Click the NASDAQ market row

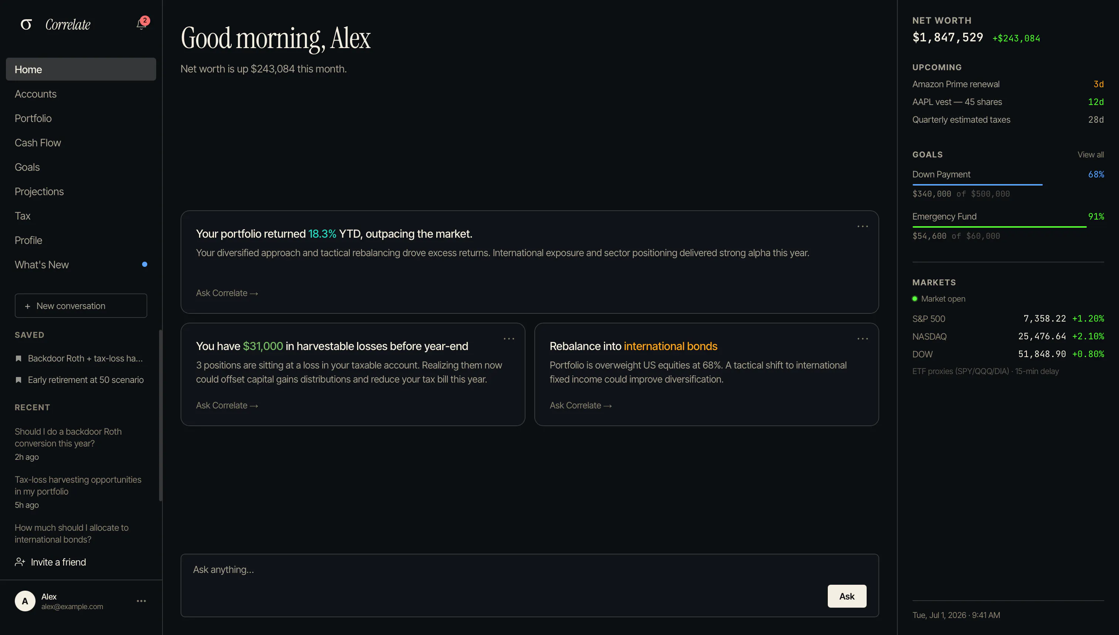coord(1008,337)
